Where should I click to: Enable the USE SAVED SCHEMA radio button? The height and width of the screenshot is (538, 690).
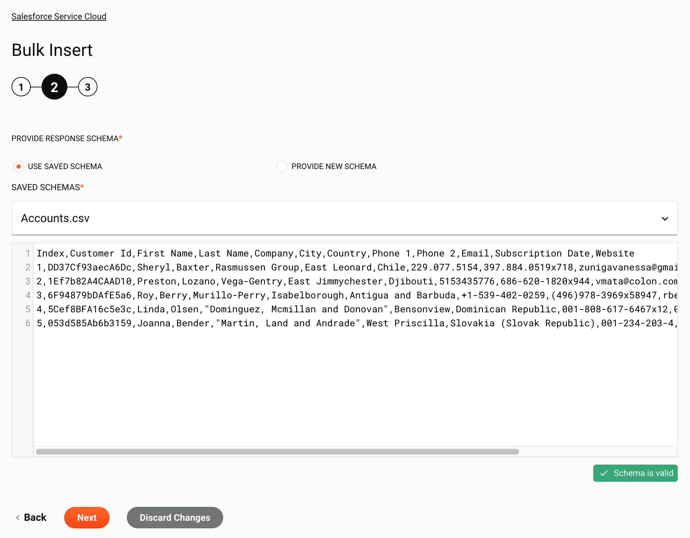click(19, 166)
